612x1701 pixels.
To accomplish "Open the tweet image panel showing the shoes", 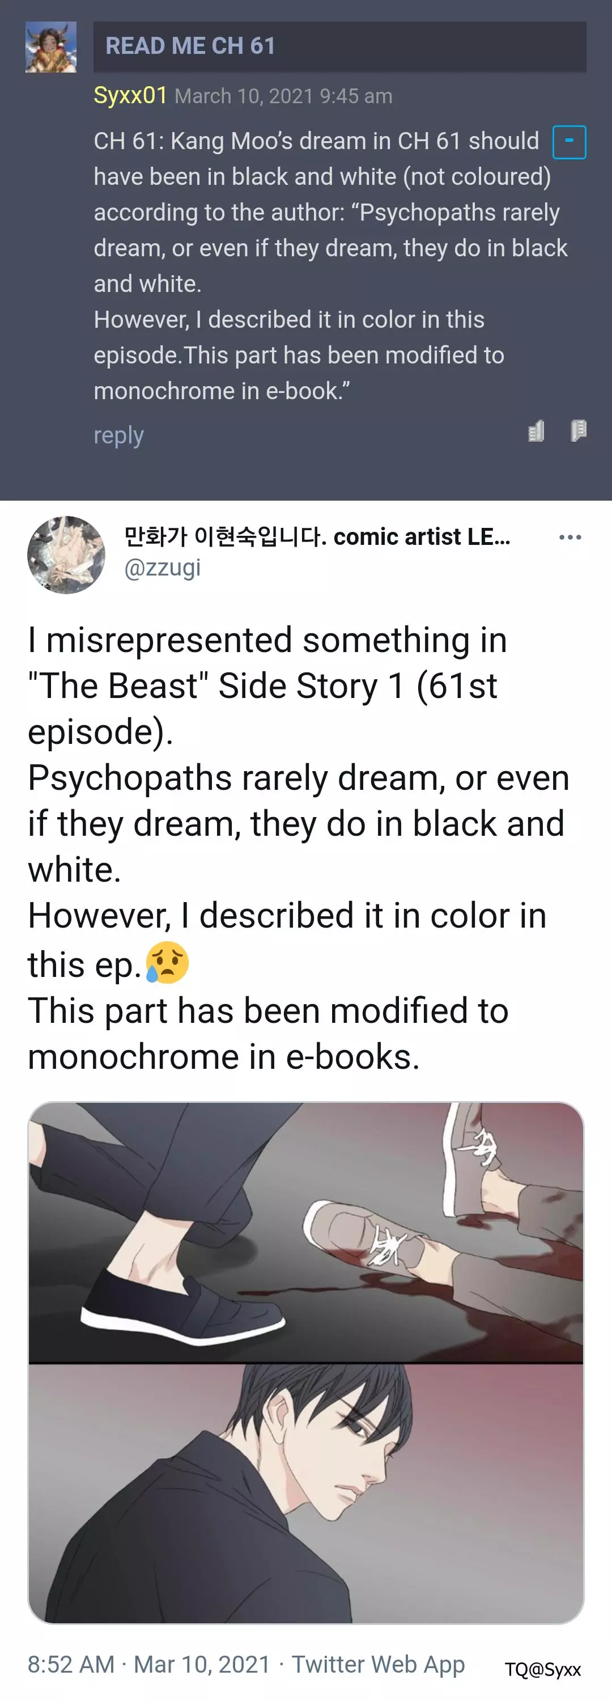I will (305, 1232).
